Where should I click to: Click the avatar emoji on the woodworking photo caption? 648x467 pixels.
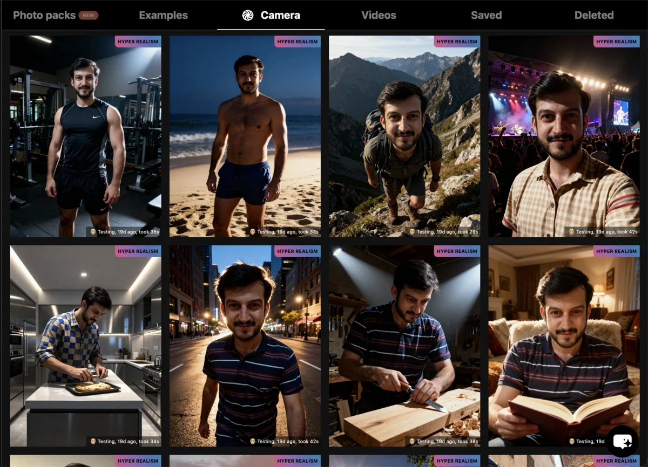[411, 441]
